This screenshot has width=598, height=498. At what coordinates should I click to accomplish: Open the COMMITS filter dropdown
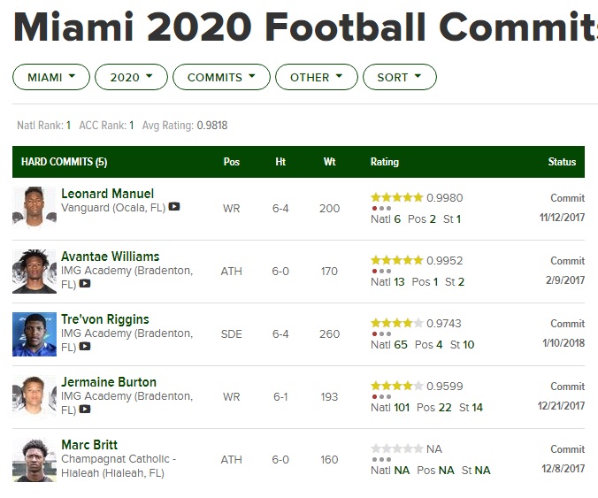221,77
